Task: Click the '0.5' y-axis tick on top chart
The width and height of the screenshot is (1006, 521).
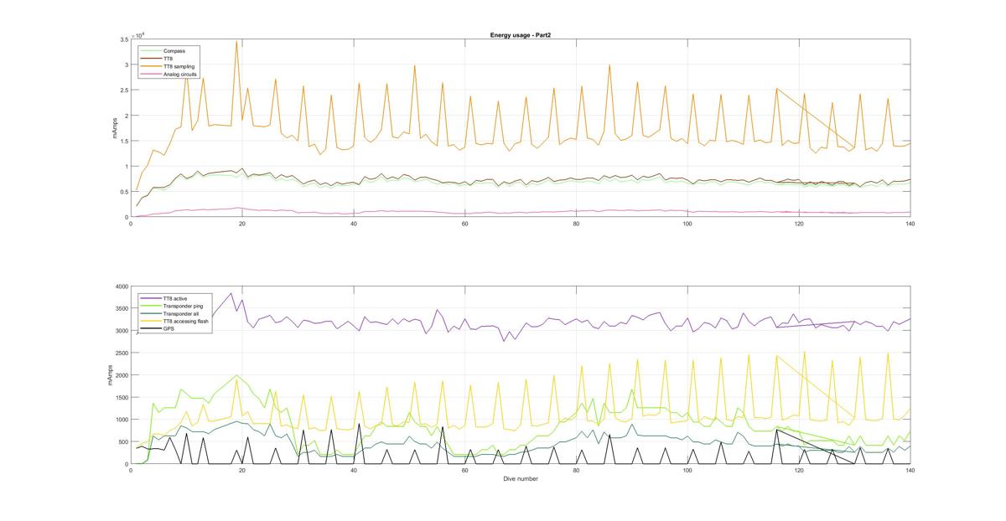Action: (123, 192)
